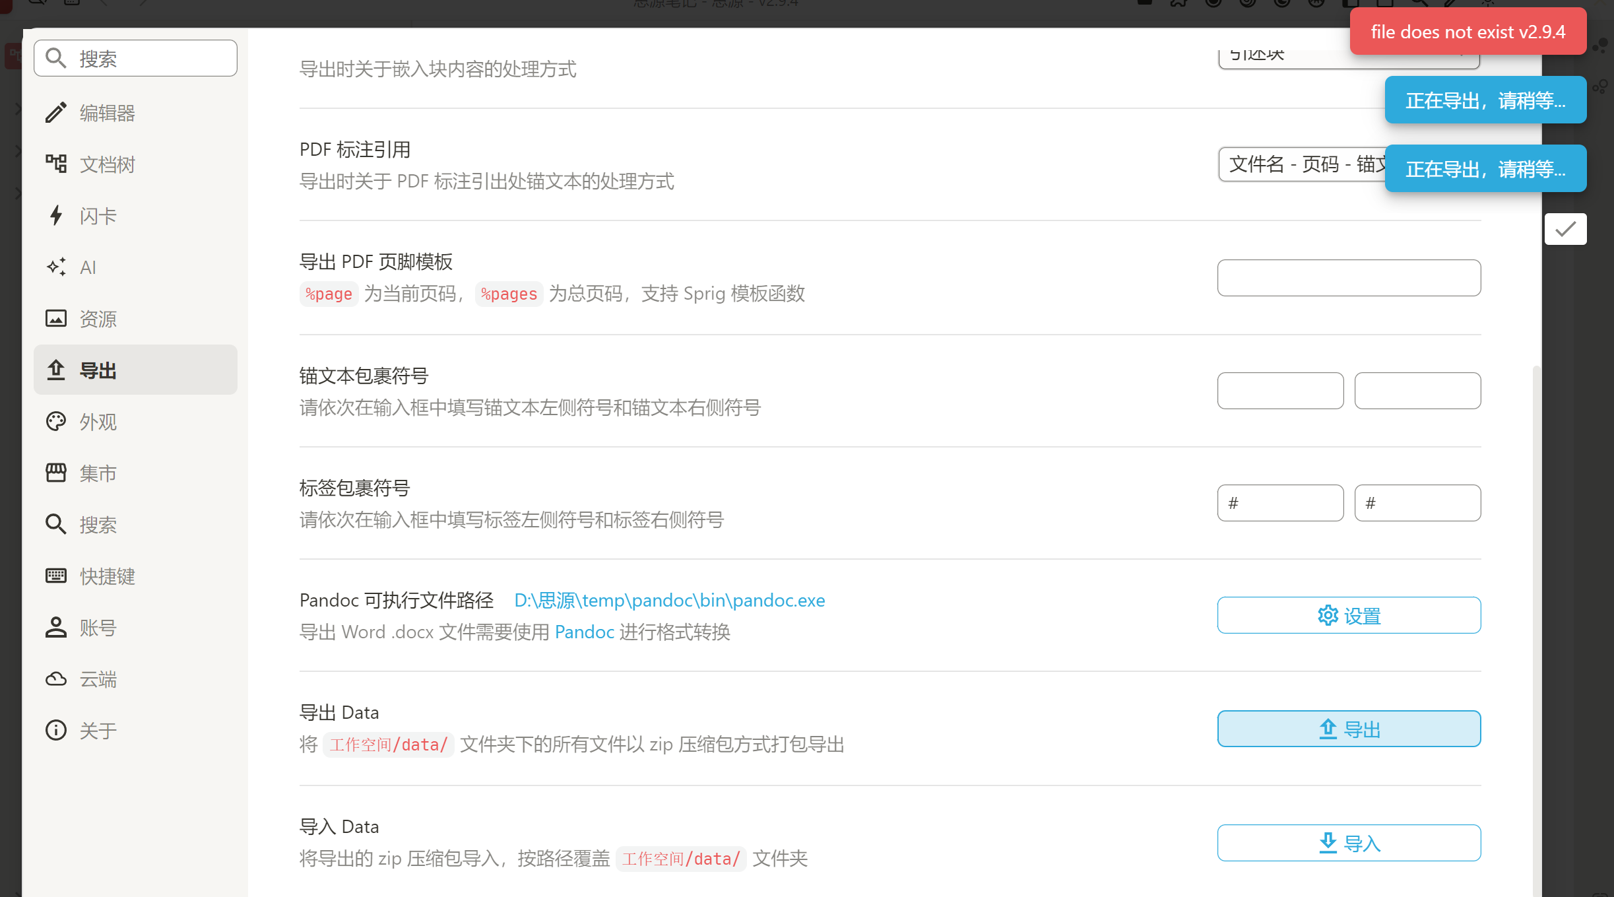Click the 设置 Pandoc path button
The width and height of the screenshot is (1614, 897).
[1349, 616]
